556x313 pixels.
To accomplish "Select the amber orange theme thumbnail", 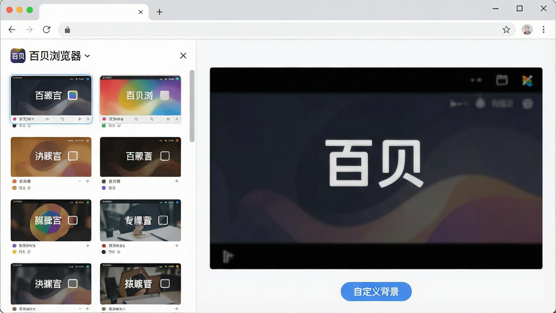I will tap(51, 157).
